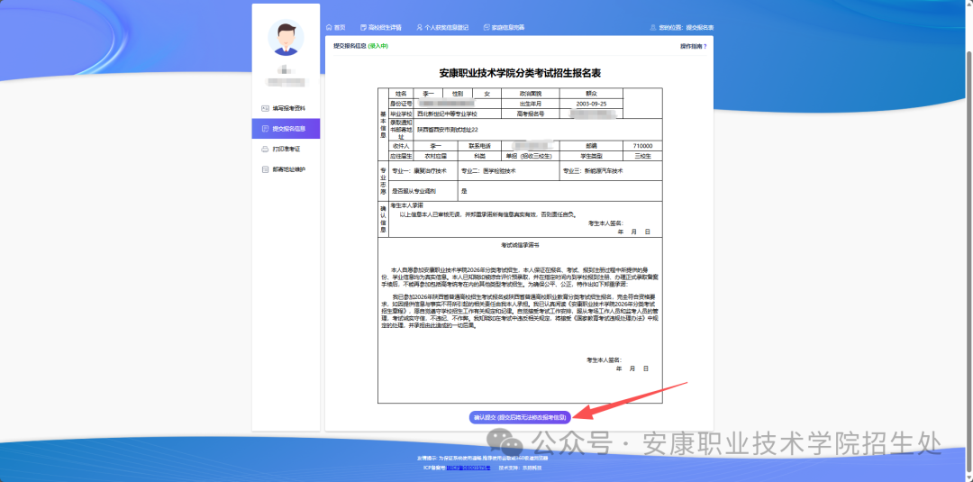
Task: Select 填写报考资料 in the sidebar
Action: [288, 108]
